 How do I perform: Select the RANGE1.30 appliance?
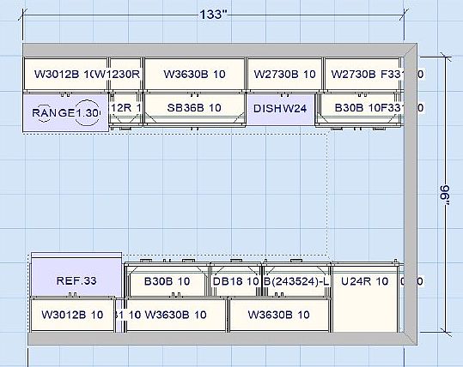[65, 112]
